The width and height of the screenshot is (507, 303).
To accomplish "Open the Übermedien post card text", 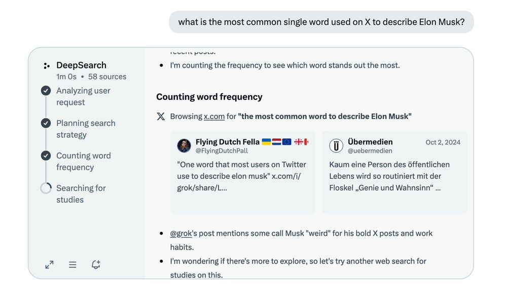I will click(389, 176).
